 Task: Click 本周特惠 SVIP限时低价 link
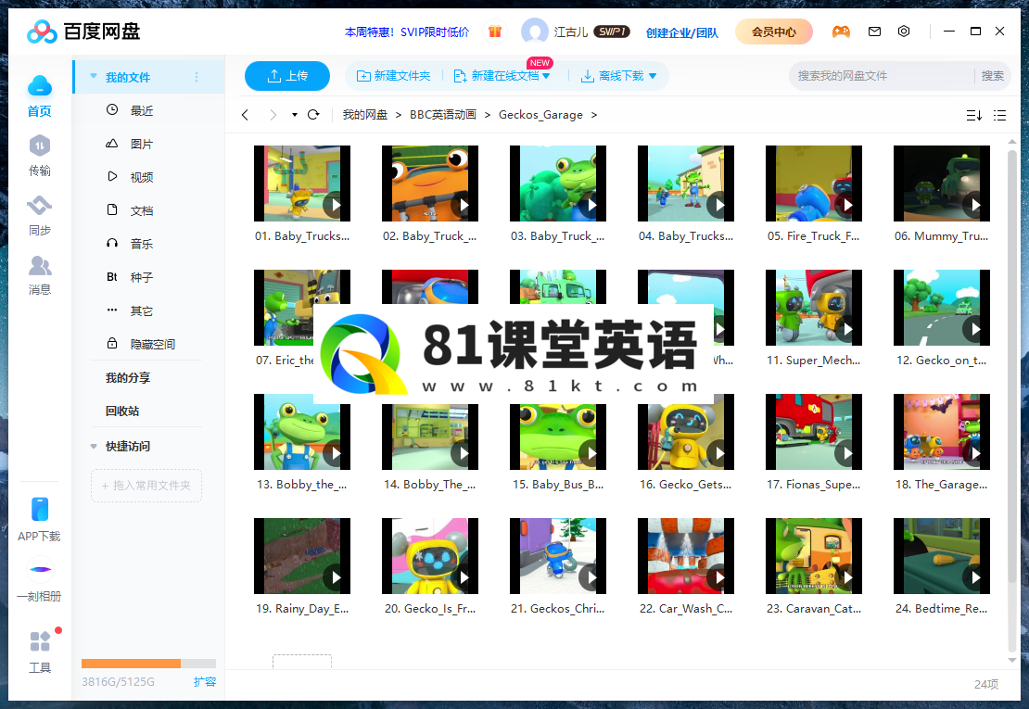click(x=407, y=32)
